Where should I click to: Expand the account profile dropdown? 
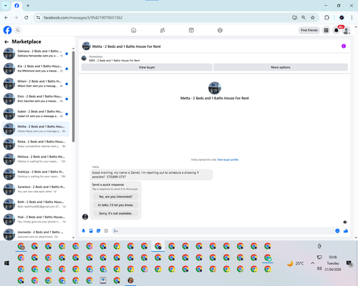coord(347,30)
